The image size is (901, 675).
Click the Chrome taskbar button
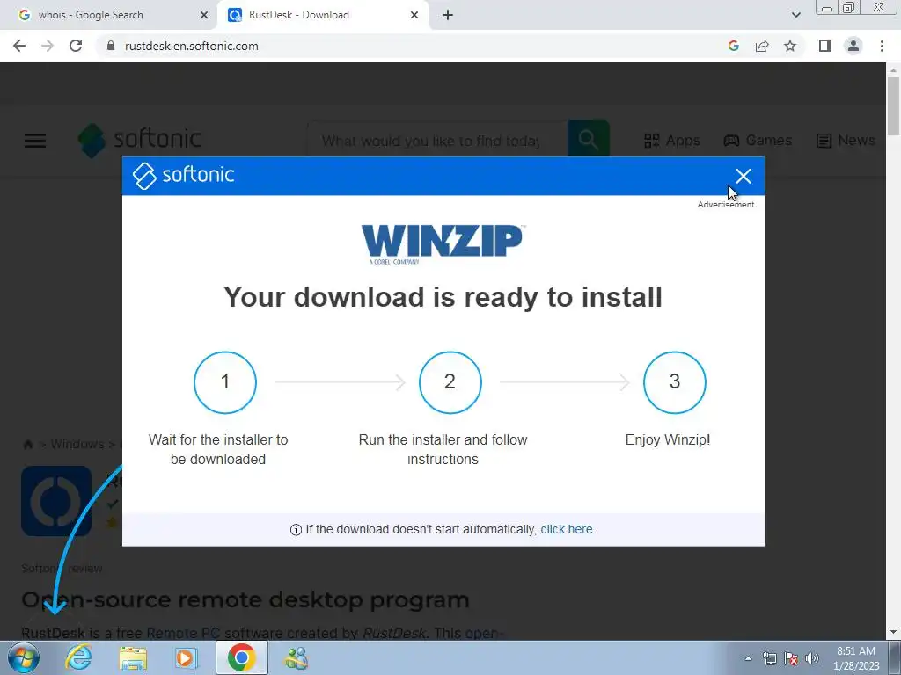pos(241,657)
